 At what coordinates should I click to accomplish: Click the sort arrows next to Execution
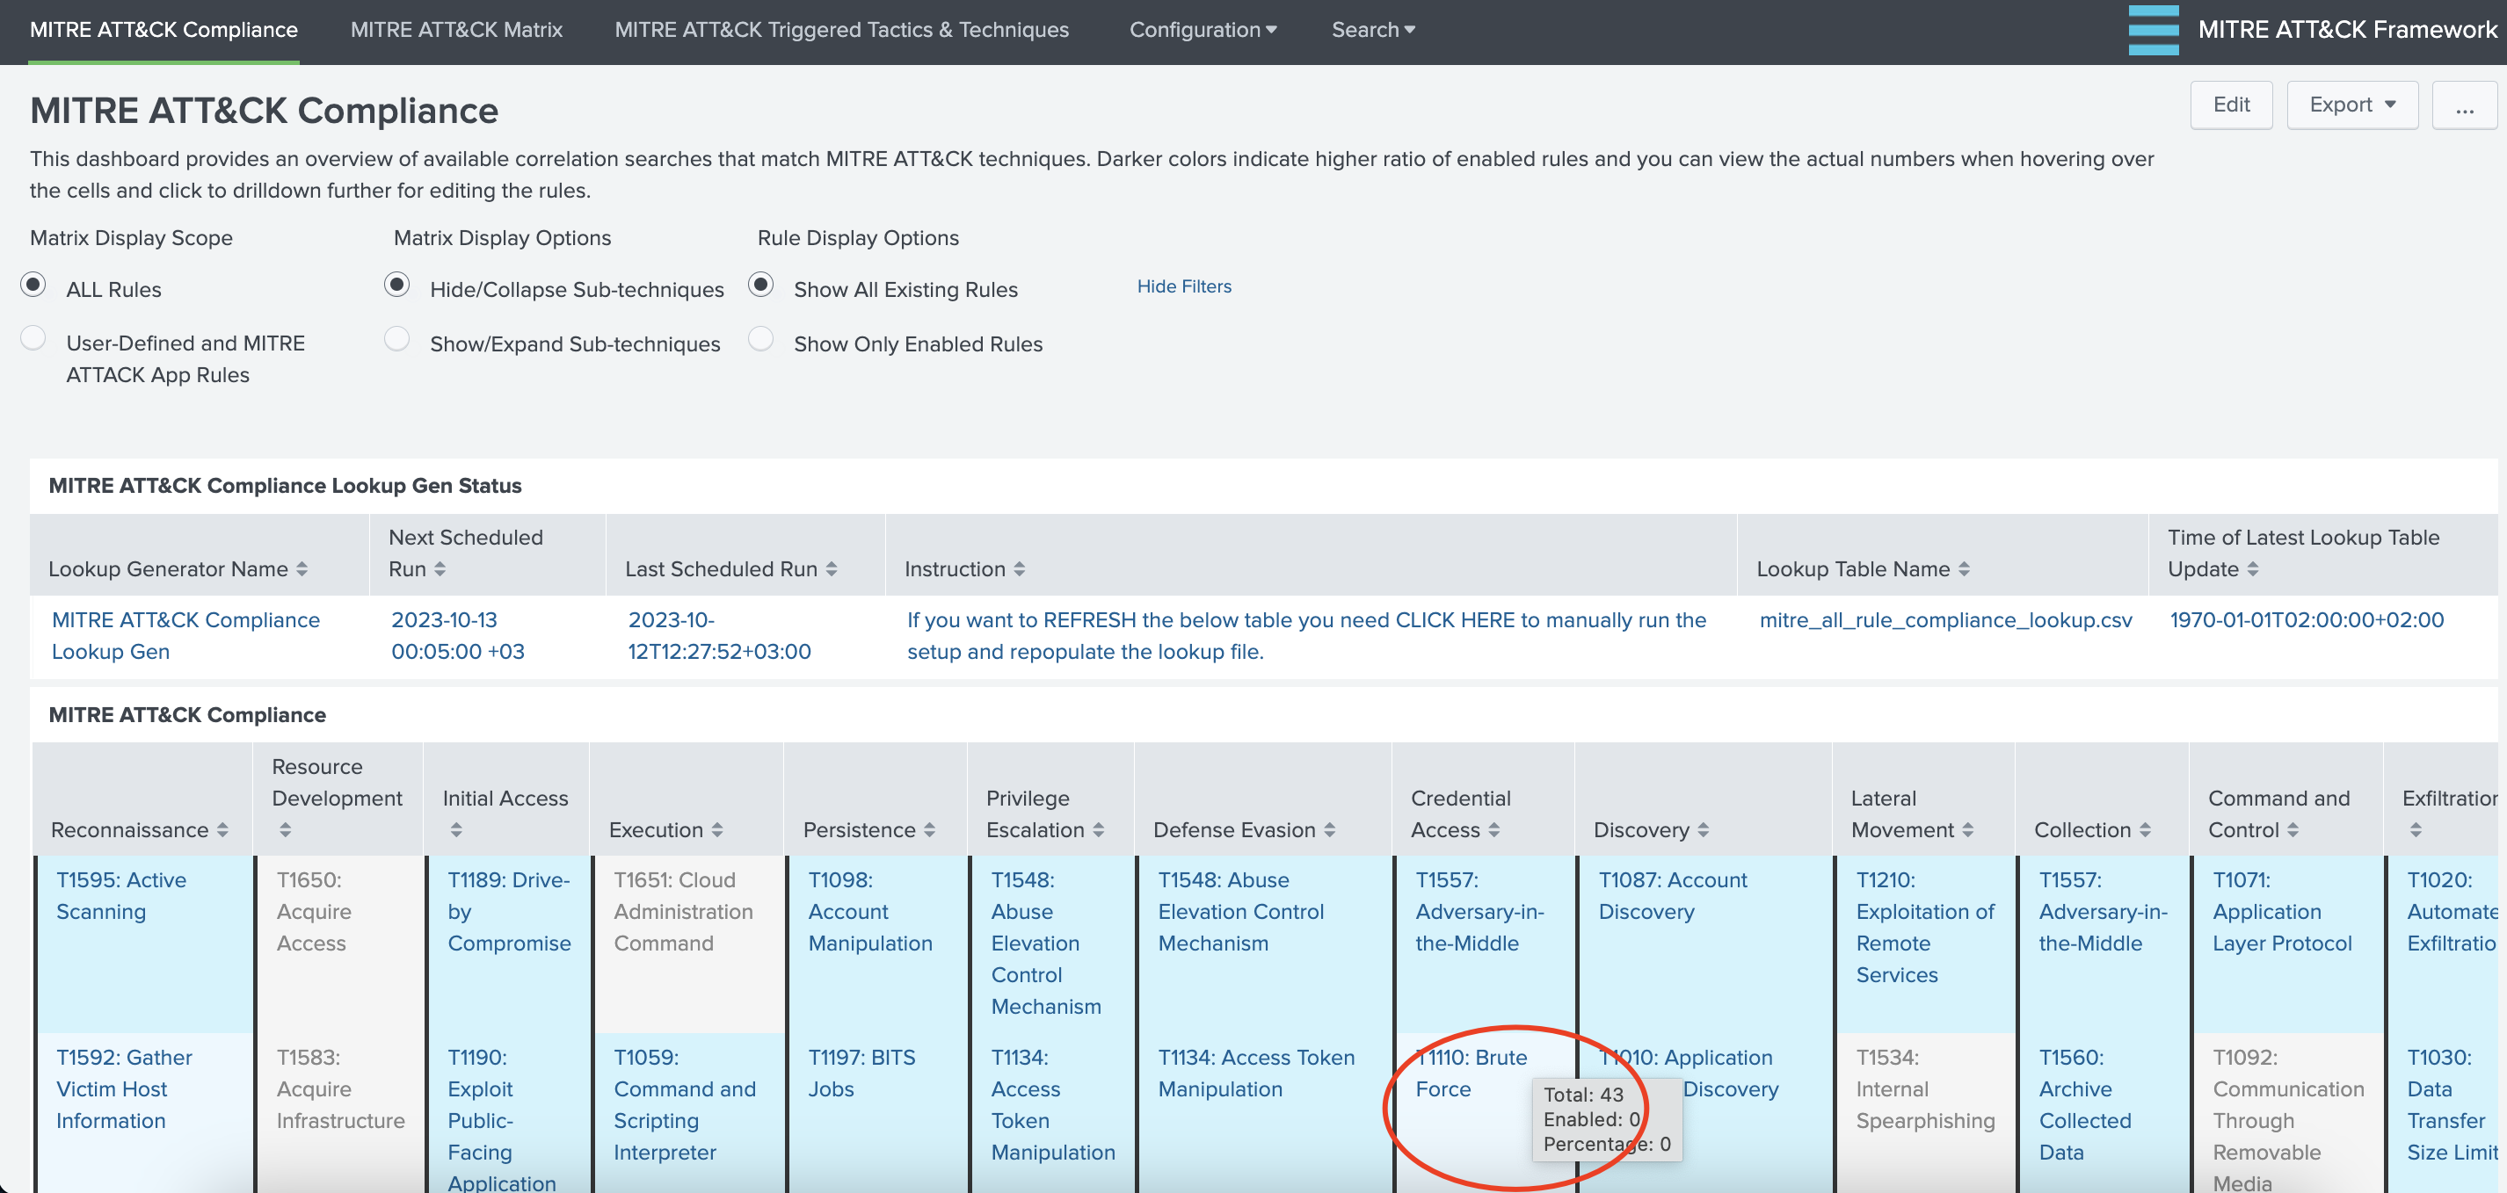tap(717, 830)
